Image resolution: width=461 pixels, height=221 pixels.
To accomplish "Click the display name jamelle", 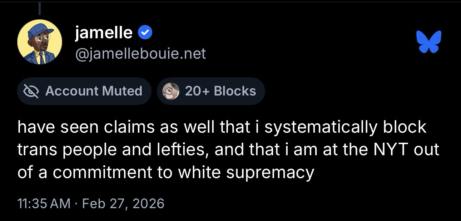I will pyautogui.click(x=104, y=33).
